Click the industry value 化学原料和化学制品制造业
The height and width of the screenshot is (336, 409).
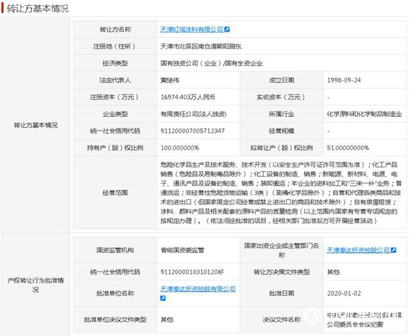click(x=364, y=114)
